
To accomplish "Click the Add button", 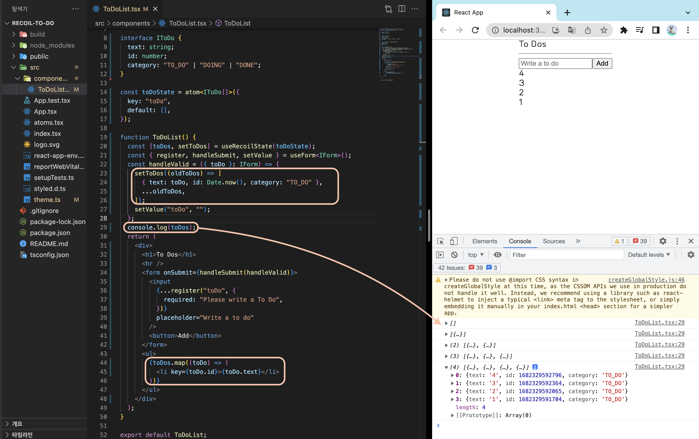I will 602,63.
